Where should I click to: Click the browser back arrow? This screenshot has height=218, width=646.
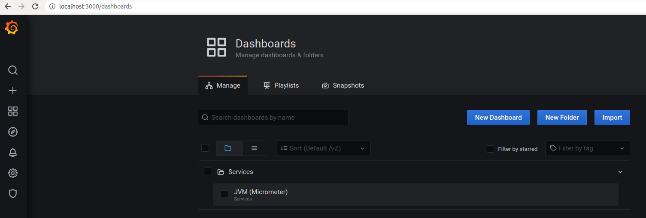tap(8, 6)
